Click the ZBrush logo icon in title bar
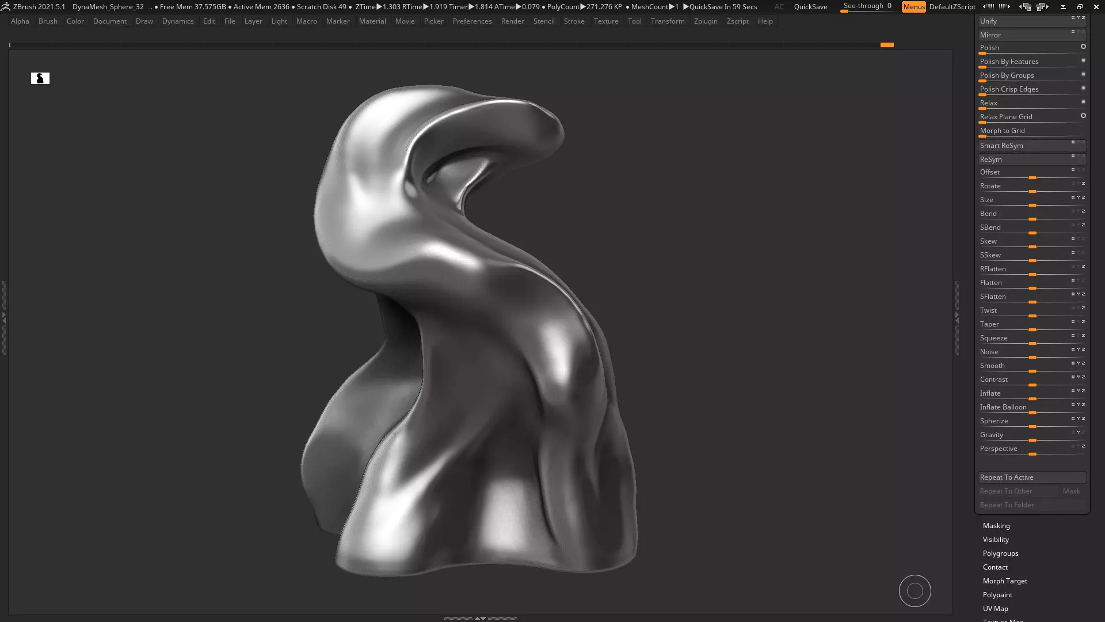Viewport: 1105px width, 622px height. coord(6,7)
